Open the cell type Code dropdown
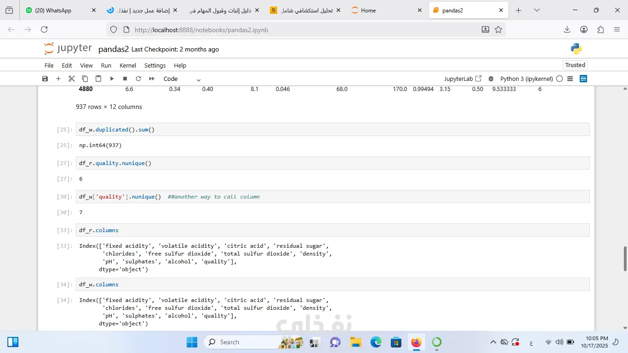 (182, 79)
